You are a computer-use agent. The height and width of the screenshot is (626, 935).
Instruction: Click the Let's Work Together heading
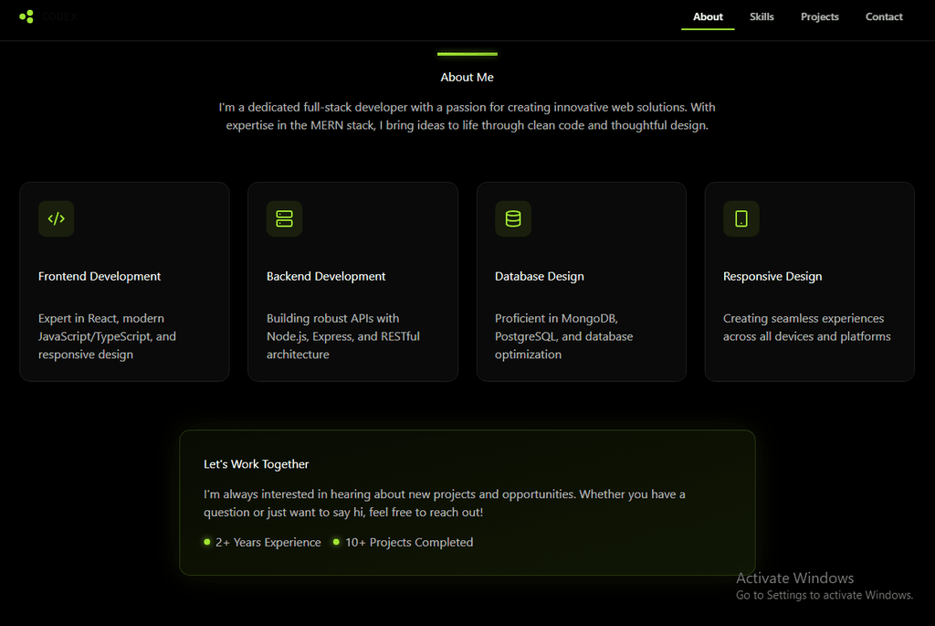tap(257, 464)
